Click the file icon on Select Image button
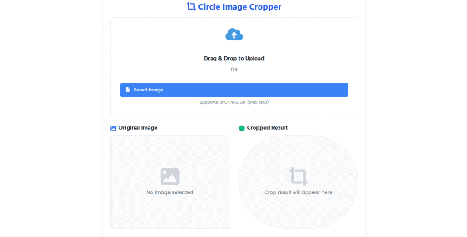Image resolution: width=467 pixels, height=237 pixels. pyautogui.click(x=128, y=90)
